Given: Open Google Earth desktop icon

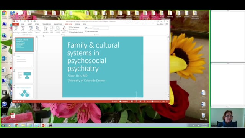Looking at the screenshot, I should coord(4,105).
